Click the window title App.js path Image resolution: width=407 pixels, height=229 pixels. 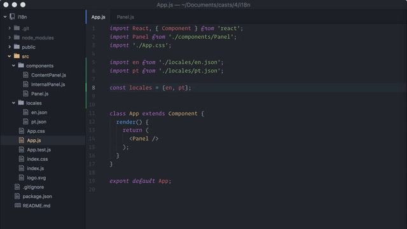point(203,4)
